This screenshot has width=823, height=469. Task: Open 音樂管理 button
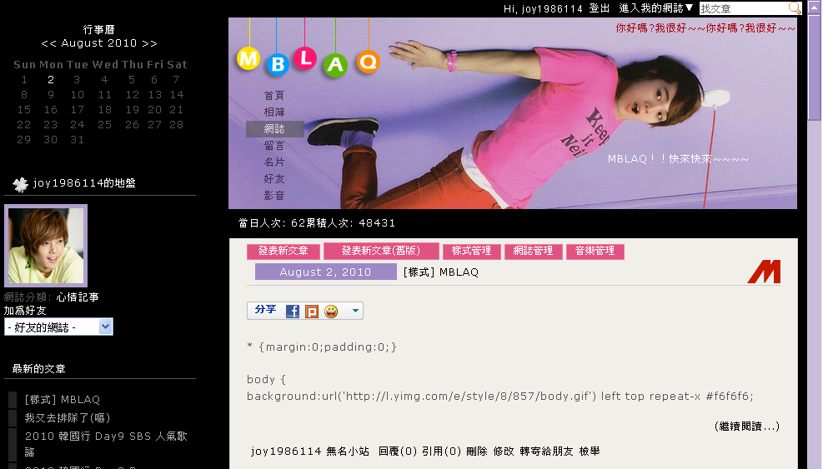[595, 252]
